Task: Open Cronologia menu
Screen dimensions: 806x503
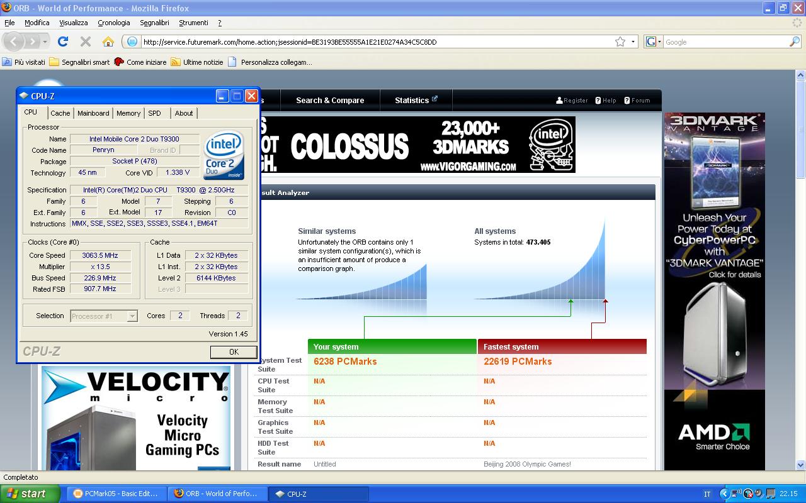Action: [114, 23]
